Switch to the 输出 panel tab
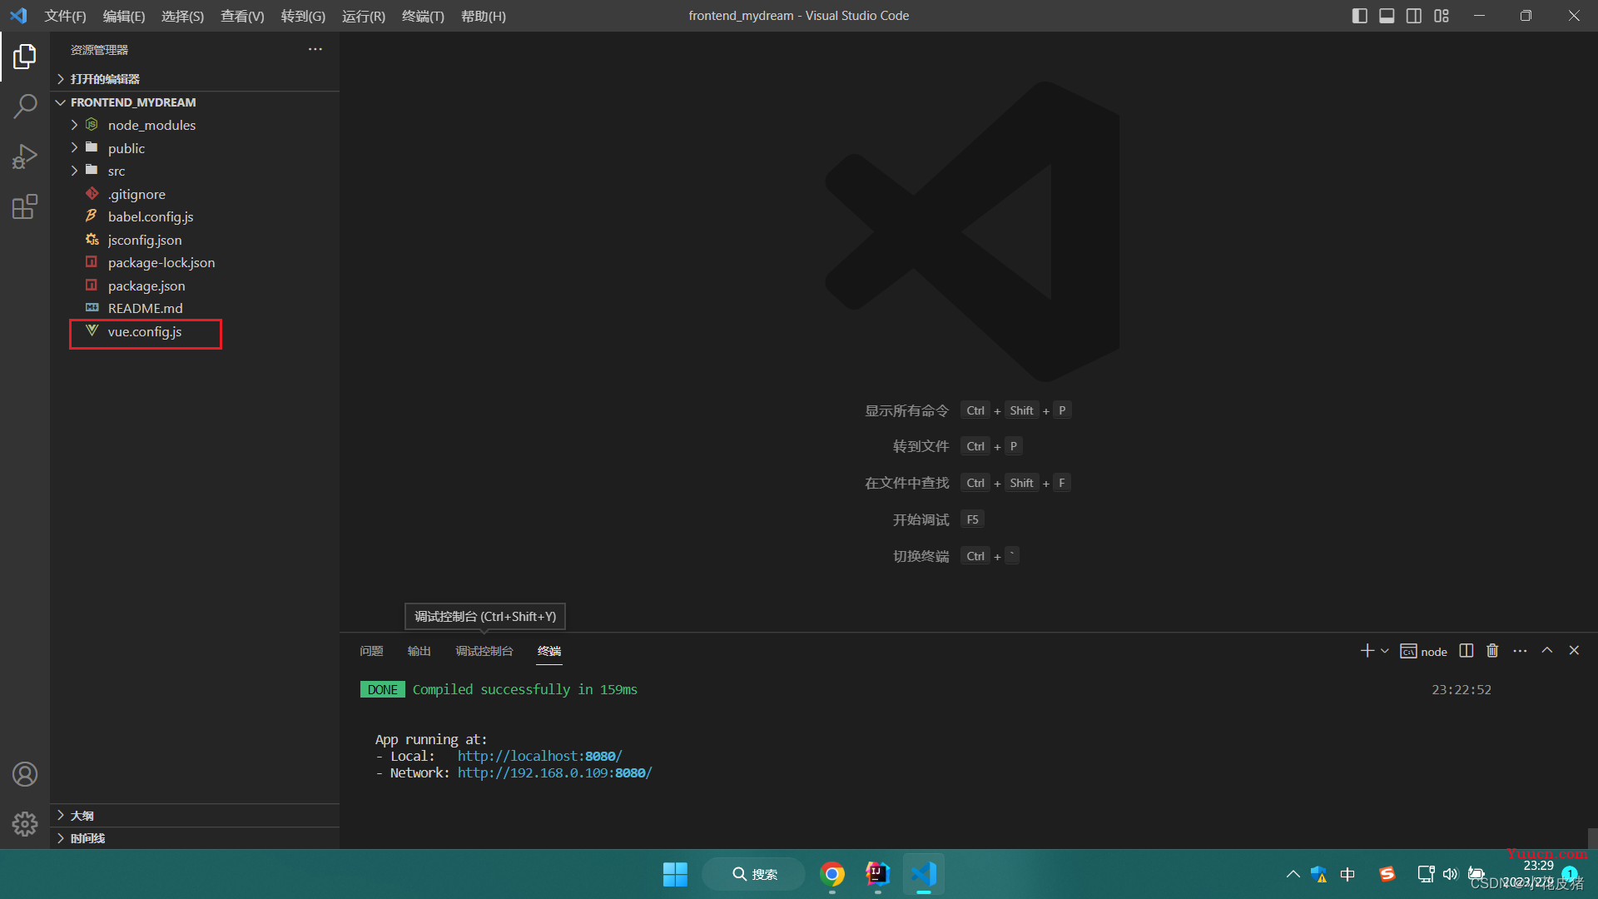 [419, 651]
